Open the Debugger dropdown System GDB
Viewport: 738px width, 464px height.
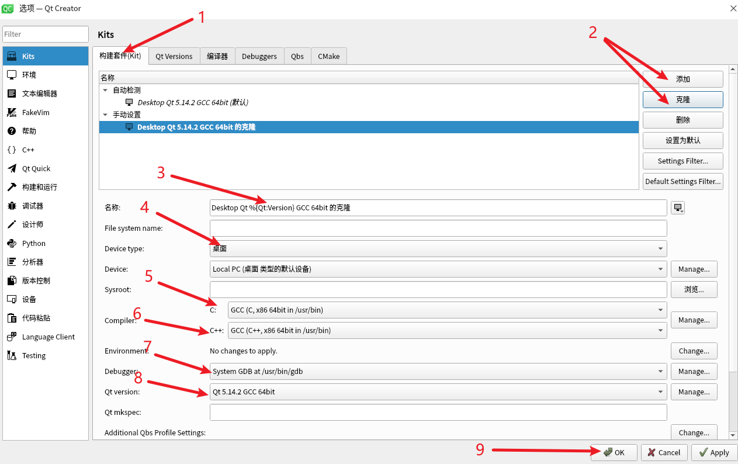click(438, 371)
